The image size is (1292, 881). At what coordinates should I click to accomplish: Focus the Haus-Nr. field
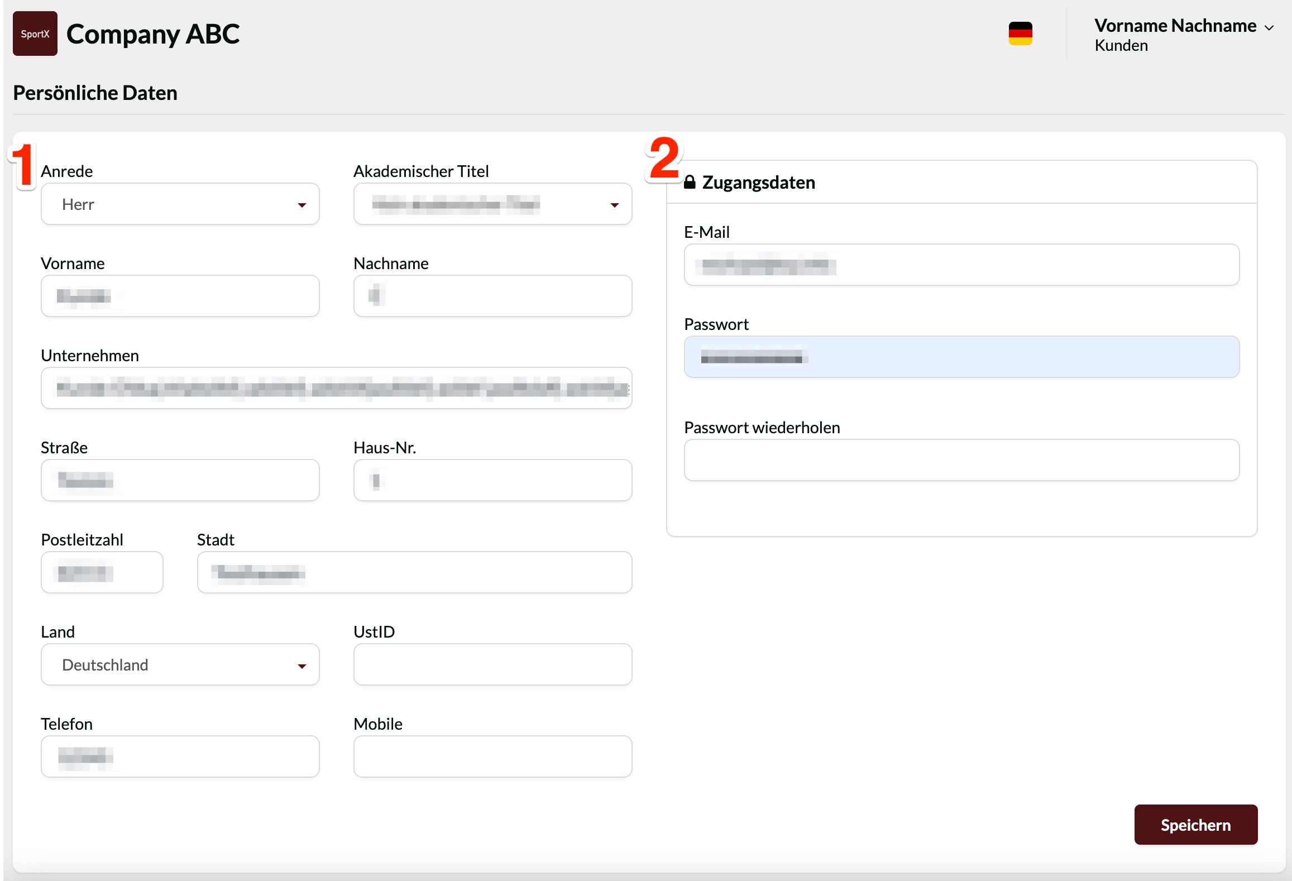[x=492, y=481]
